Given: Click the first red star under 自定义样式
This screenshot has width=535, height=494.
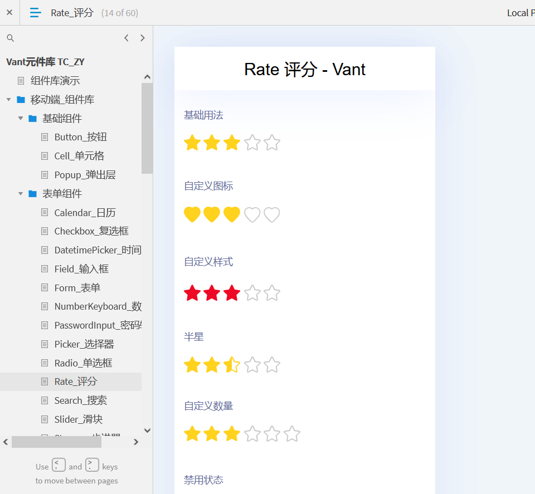Looking at the screenshot, I should (x=192, y=293).
